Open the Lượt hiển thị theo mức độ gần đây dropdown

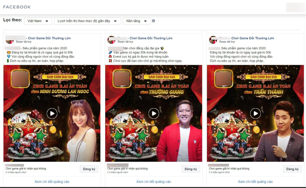point(87,21)
